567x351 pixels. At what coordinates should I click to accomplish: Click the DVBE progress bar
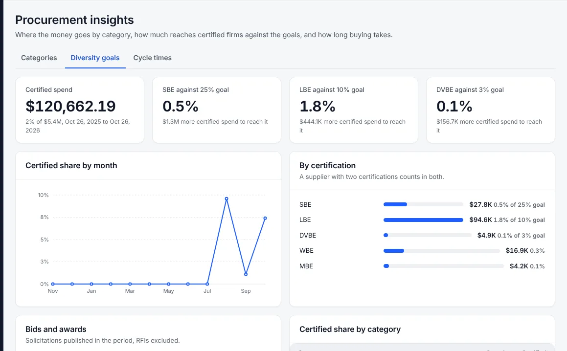[428, 235]
